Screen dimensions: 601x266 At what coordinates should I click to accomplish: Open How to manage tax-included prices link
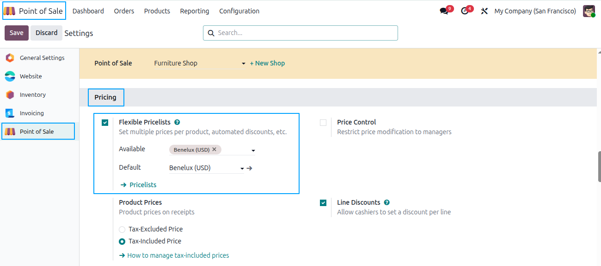tap(174, 255)
